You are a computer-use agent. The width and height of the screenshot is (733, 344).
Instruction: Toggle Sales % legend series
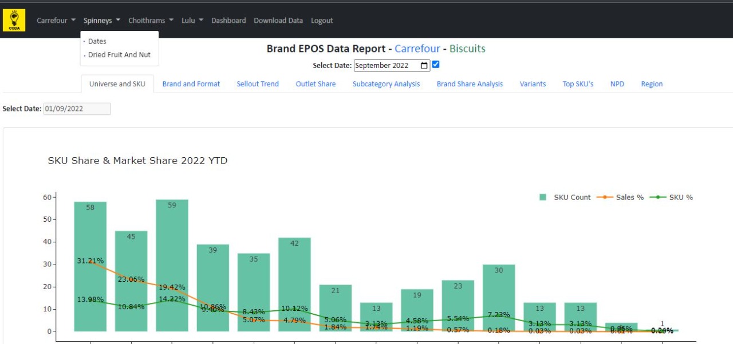tap(622, 197)
